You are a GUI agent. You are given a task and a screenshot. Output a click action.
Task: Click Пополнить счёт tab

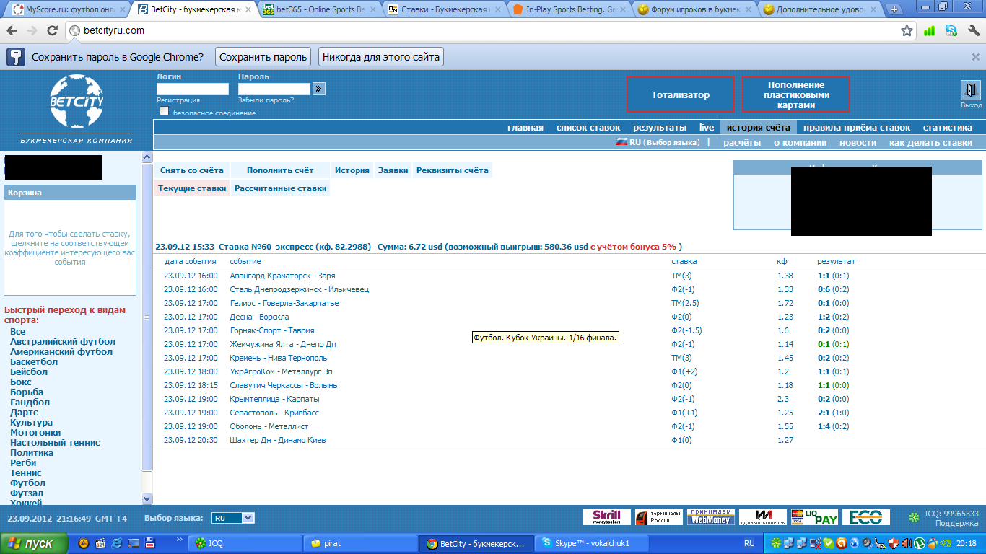click(280, 170)
